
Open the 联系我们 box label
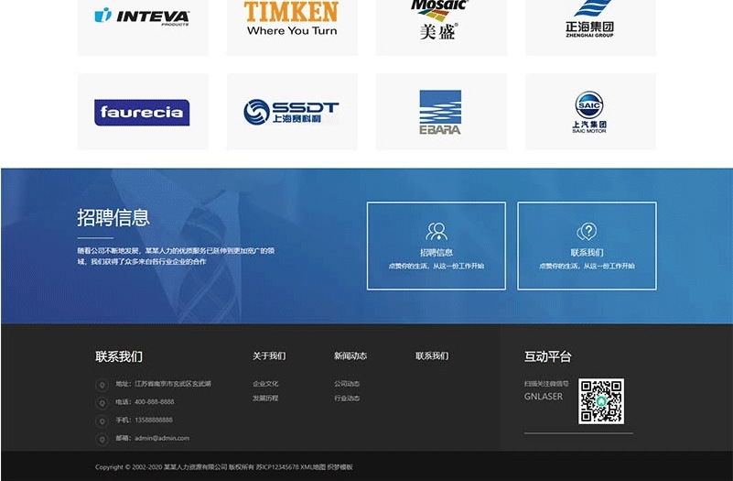587,253
